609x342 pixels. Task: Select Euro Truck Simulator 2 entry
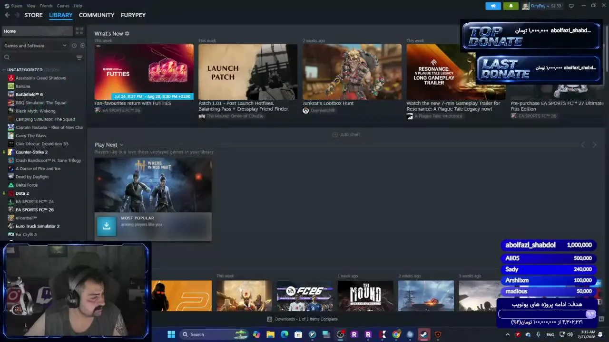pos(38,226)
